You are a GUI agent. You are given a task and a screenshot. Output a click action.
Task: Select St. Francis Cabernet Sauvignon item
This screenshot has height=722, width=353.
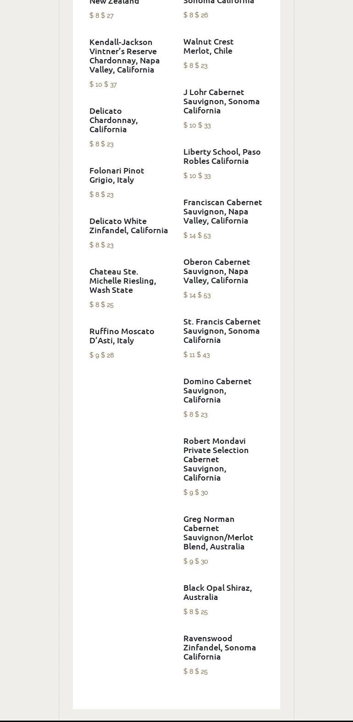point(221,330)
